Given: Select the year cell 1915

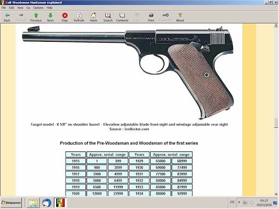Looking at the screenshot, I should (76, 161).
